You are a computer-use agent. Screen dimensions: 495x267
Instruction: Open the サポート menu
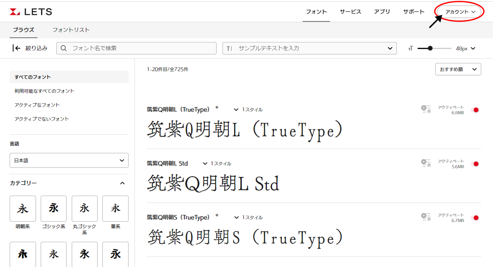[414, 12]
